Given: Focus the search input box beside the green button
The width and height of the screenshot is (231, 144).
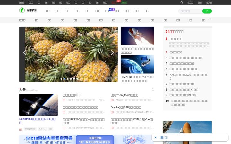Looking at the screenshot, I should 190,11.
